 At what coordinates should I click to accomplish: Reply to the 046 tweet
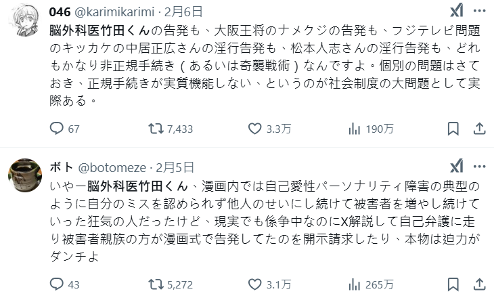(x=57, y=129)
